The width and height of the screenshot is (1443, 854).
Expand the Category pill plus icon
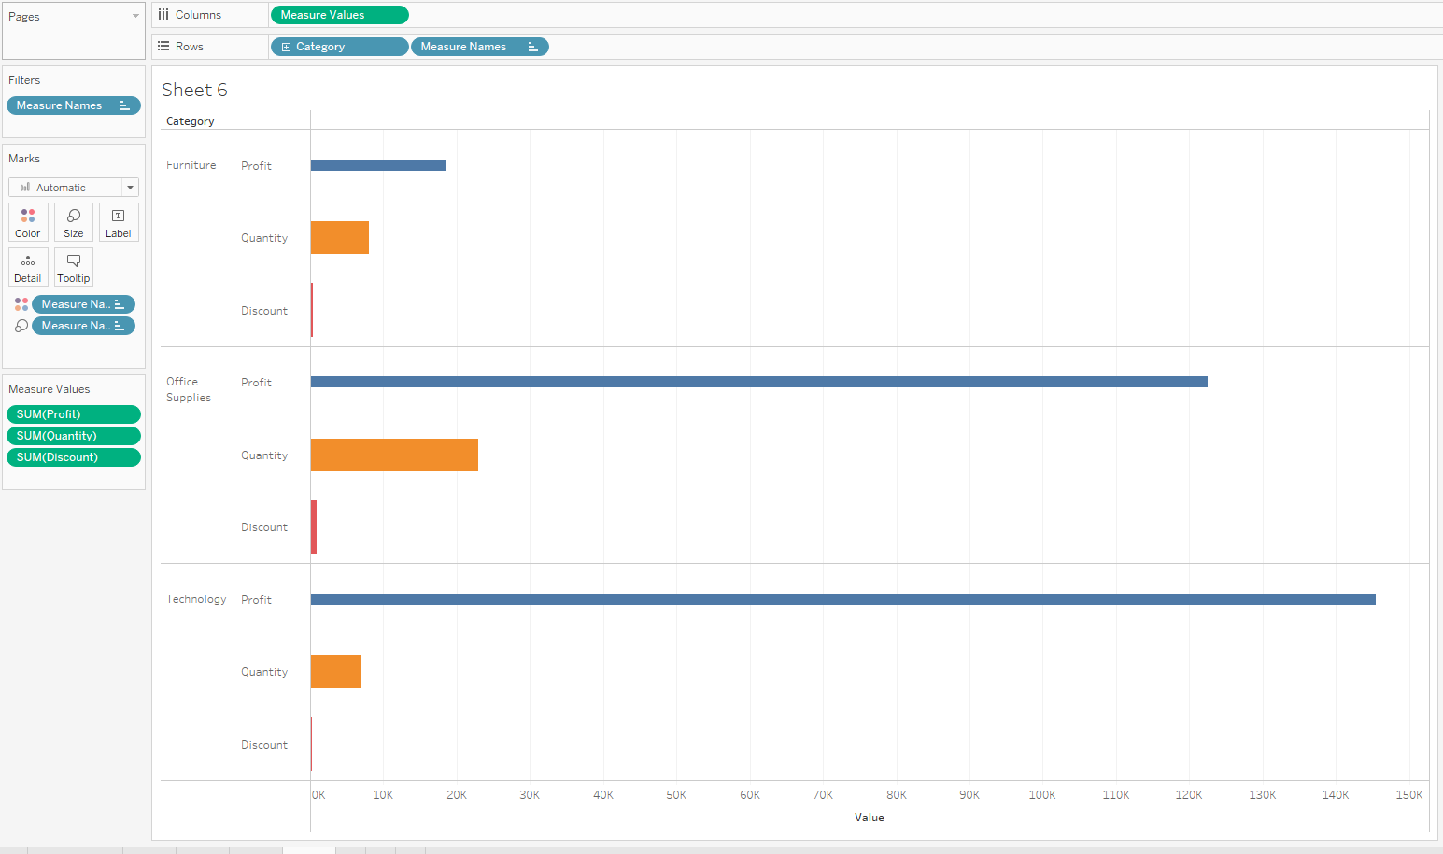pos(286,47)
